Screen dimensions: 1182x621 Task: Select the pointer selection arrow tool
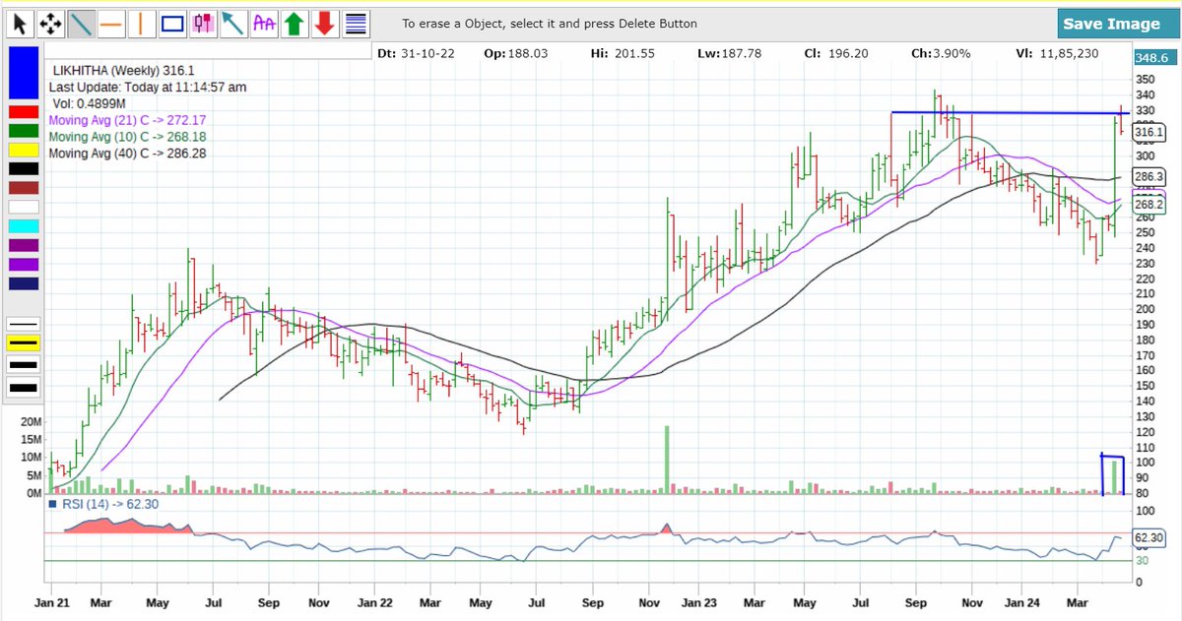19,22
